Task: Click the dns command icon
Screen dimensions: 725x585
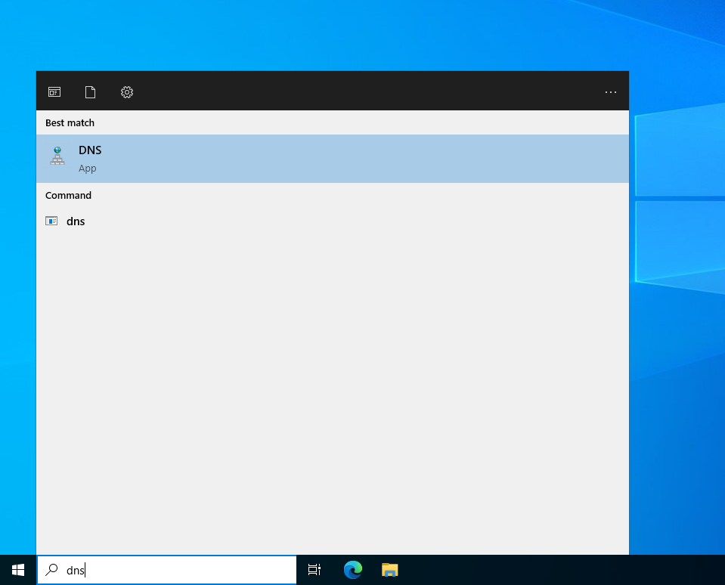Action: pyautogui.click(x=51, y=221)
